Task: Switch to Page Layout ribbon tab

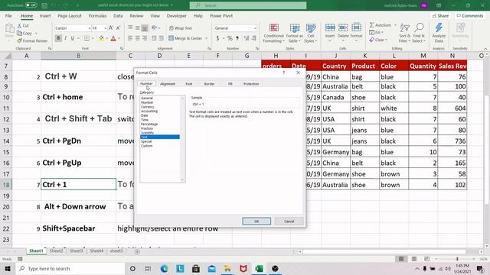Action: 70,15
